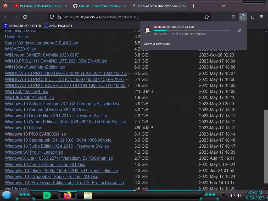The image size is (268, 201).
Task: Open the Start orb on taskbar
Action: 7,195
